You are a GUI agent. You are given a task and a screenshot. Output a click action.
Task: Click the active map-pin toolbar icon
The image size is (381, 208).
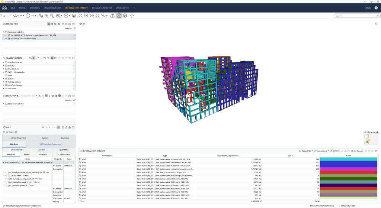pyautogui.click(x=119, y=16)
